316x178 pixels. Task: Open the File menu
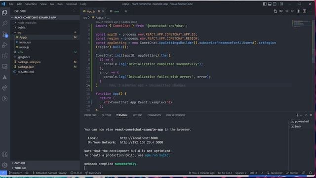click(x=11, y=4)
